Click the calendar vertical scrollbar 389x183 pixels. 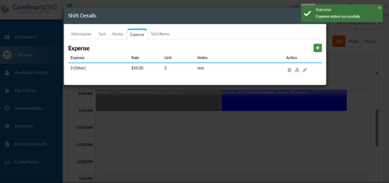(377, 127)
